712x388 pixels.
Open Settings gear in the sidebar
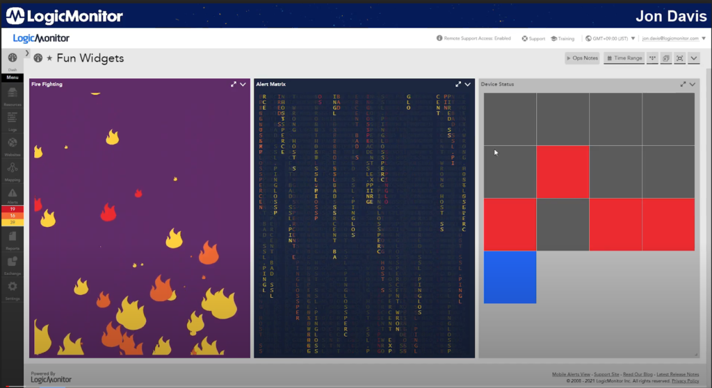13,291
